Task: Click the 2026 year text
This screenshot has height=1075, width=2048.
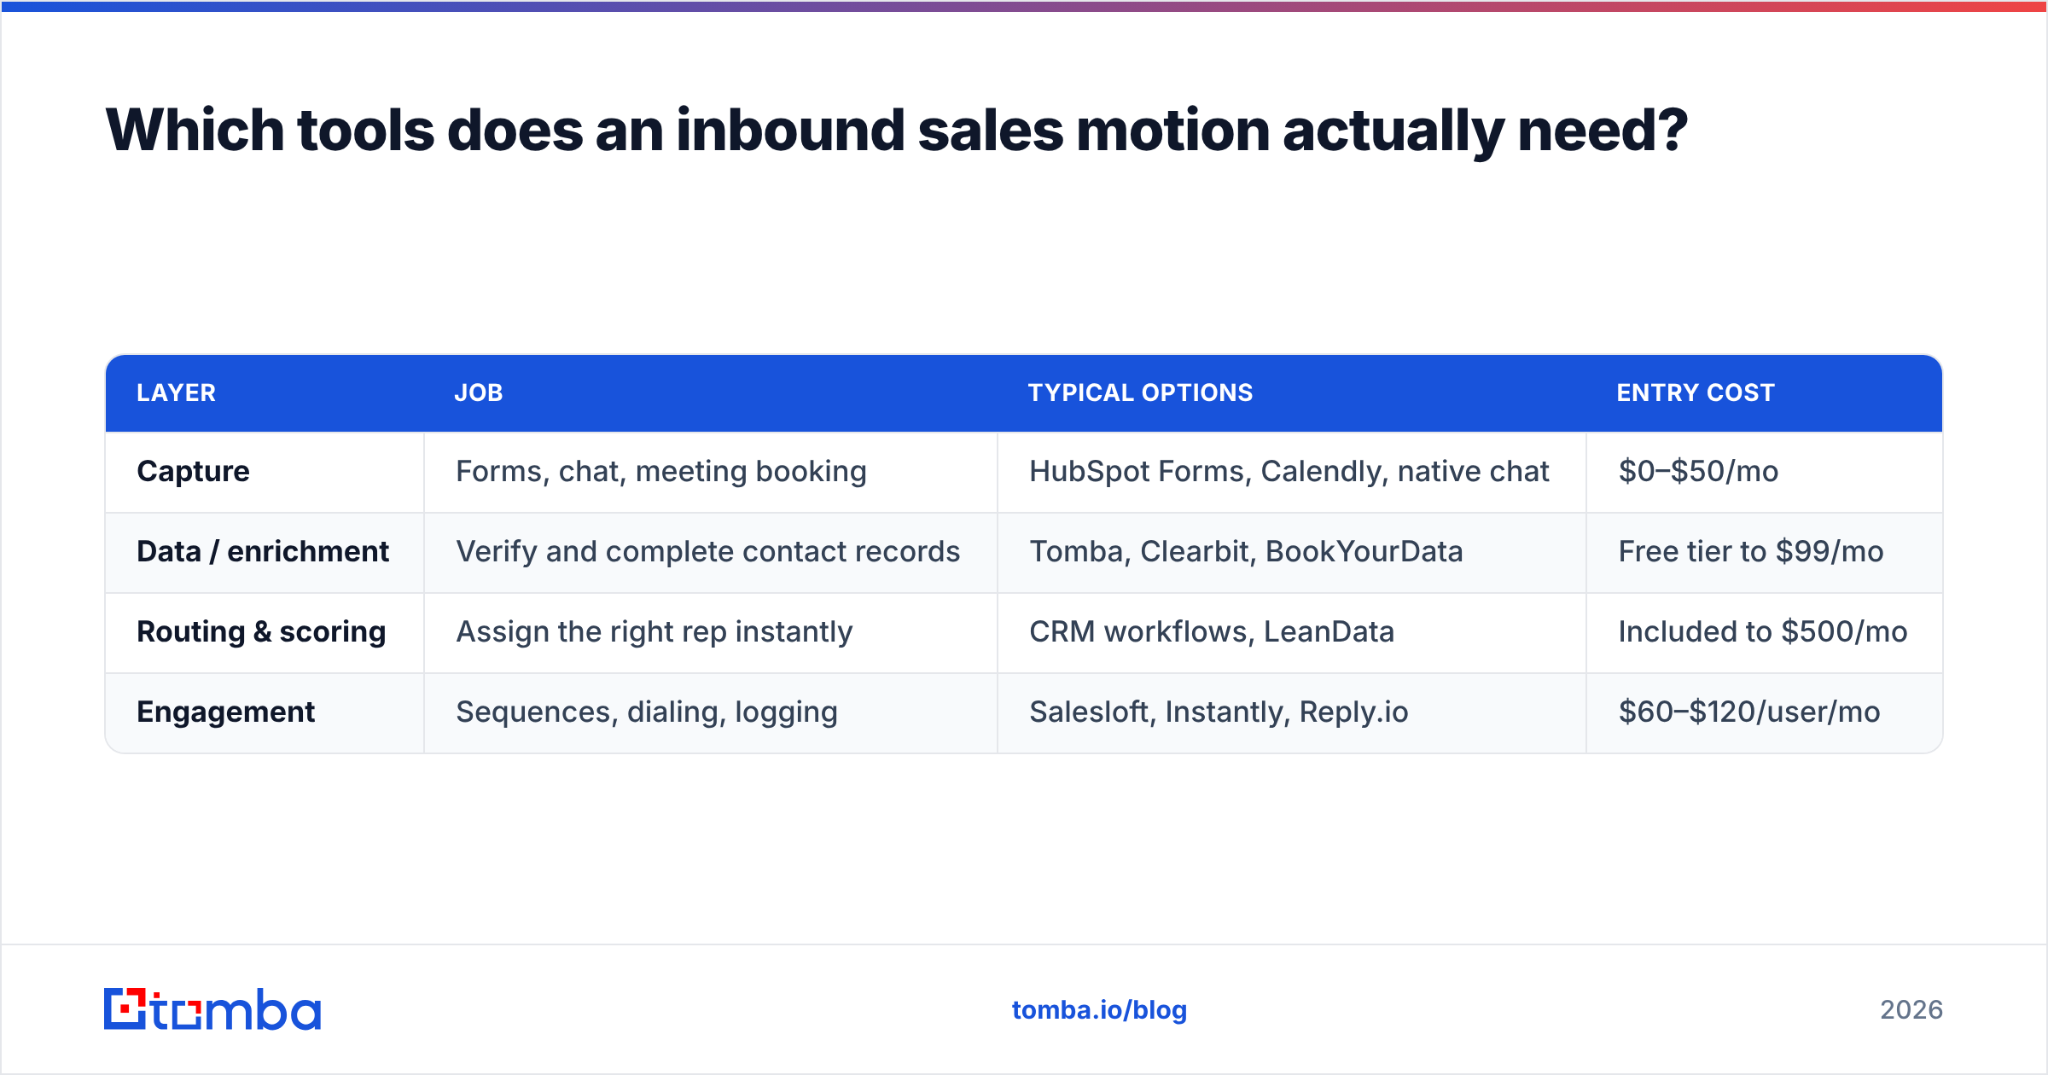Action: click(1911, 1010)
